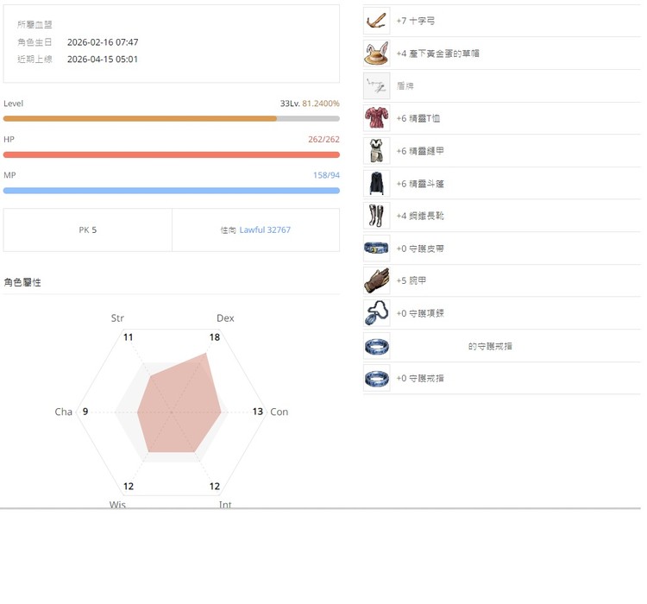Click the red elven T-shirt icon

tap(376, 118)
